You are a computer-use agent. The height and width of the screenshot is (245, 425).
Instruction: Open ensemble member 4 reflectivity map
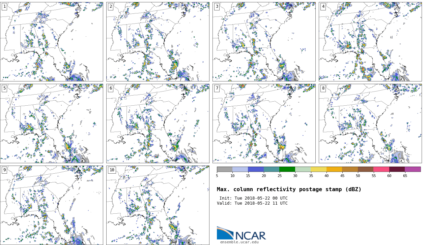click(x=370, y=42)
